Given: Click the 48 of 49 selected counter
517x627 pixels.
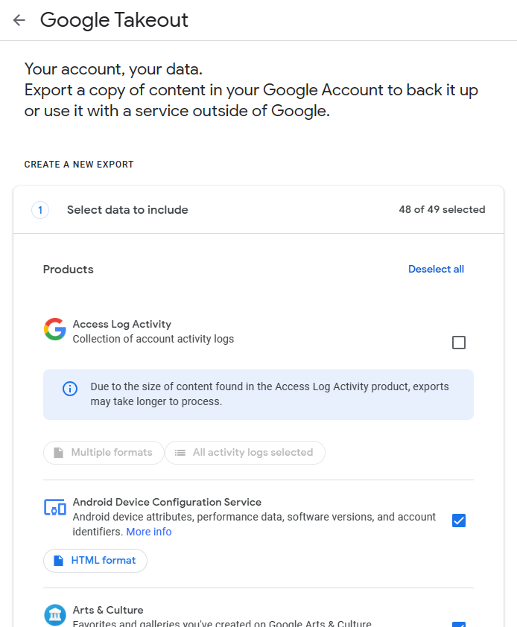Looking at the screenshot, I should (442, 210).
